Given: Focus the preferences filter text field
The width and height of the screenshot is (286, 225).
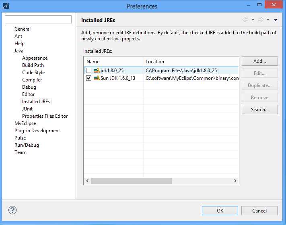Looking at the screenshot, I should pos(38,19).
